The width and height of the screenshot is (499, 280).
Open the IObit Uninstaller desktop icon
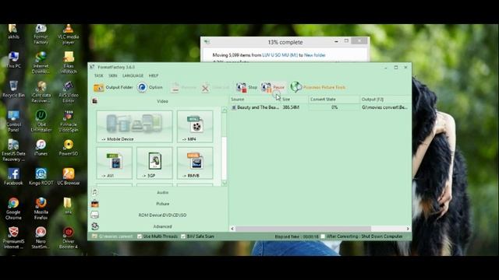click(41, 121)
